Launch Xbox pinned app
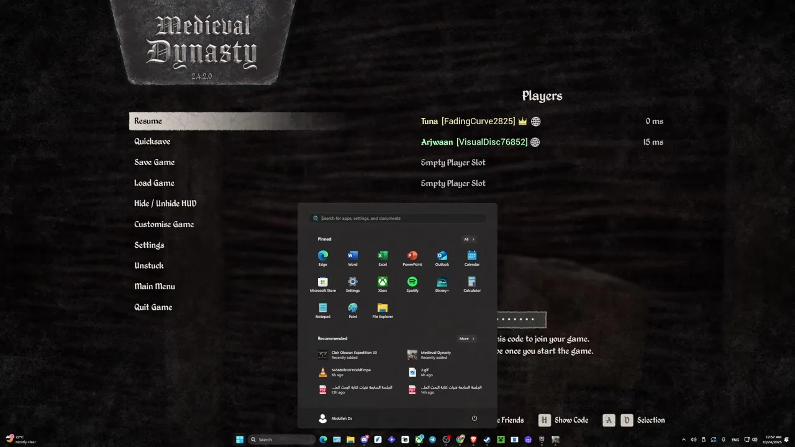795x447 pixels. tap(383, 284)
